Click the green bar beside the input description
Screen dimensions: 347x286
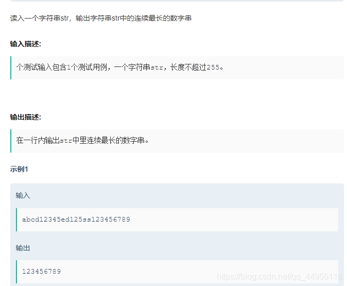click(11, 68)
